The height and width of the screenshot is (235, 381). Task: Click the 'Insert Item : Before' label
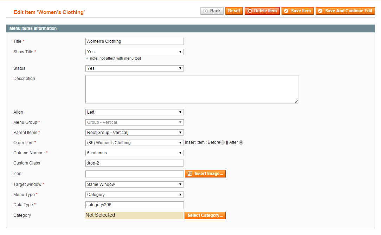click(202, 142)
